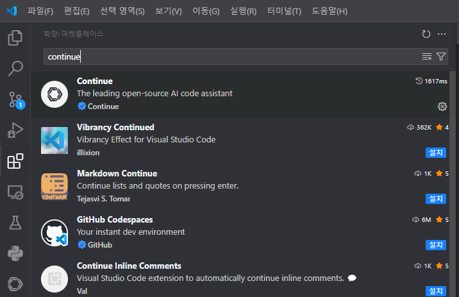This screenshot has height=297, width=459.
Task: Open the Python view in activity bar
Action: (x=15, y=253)
